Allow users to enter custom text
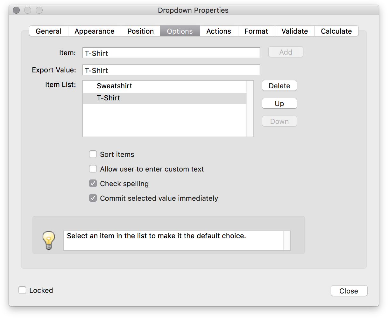 93,169
